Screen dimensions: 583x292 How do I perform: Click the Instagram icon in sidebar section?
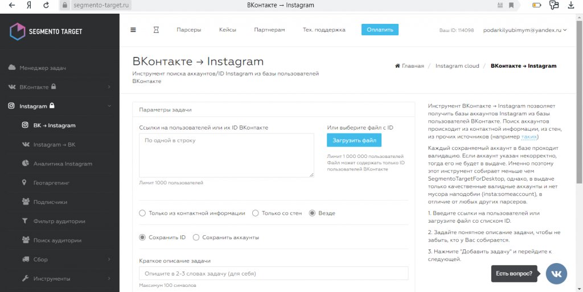point(12,106)
